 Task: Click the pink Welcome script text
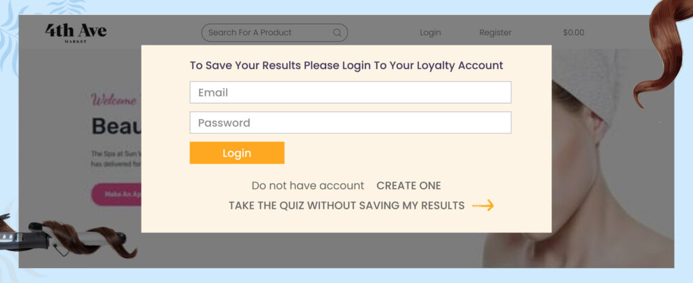[x=115, y=100]
